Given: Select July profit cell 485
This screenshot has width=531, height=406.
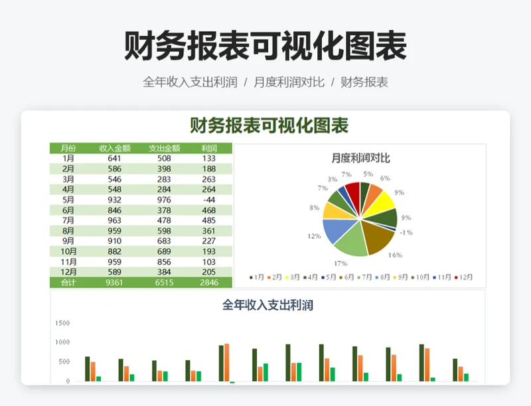Looking at the screenshot, I should [x=209, y=221].
